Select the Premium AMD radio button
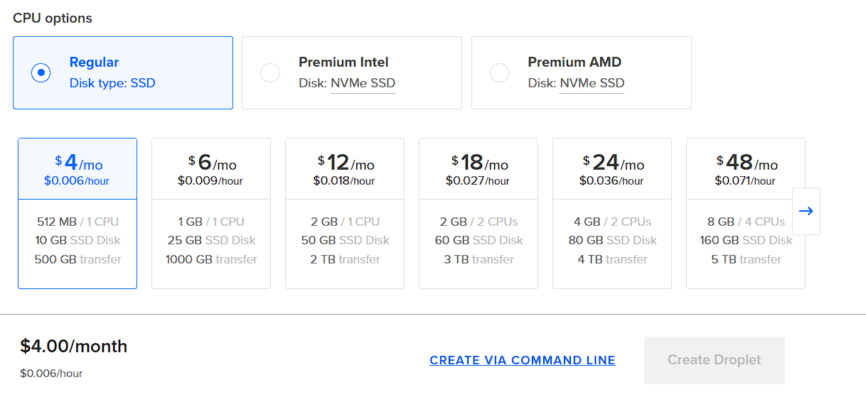866x397 pixels. point(500,72)
